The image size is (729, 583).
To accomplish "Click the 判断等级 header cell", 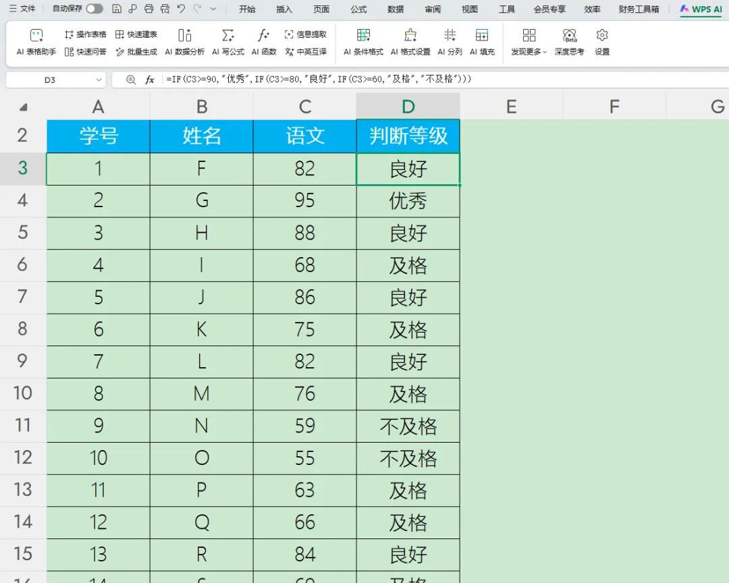I will click(x=408, y=136).
